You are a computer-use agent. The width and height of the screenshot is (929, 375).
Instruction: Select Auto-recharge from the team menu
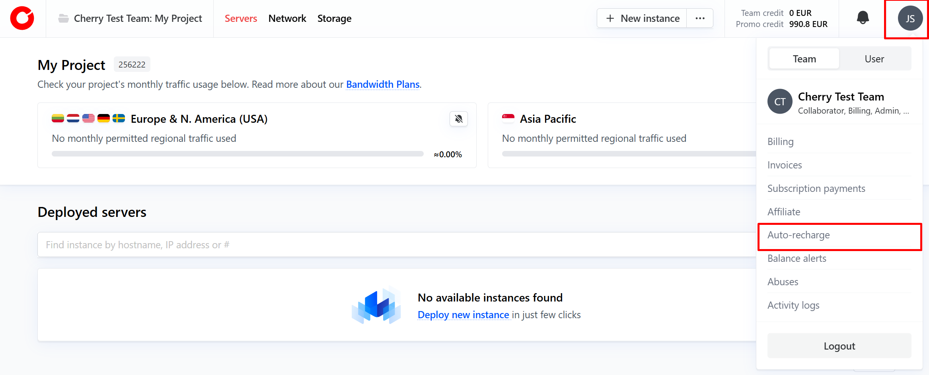coord(799,235)
